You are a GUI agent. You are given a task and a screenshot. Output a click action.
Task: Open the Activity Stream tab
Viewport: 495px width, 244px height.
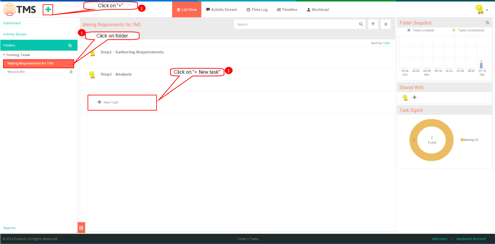pyautogui.click(x=222, y=10)
